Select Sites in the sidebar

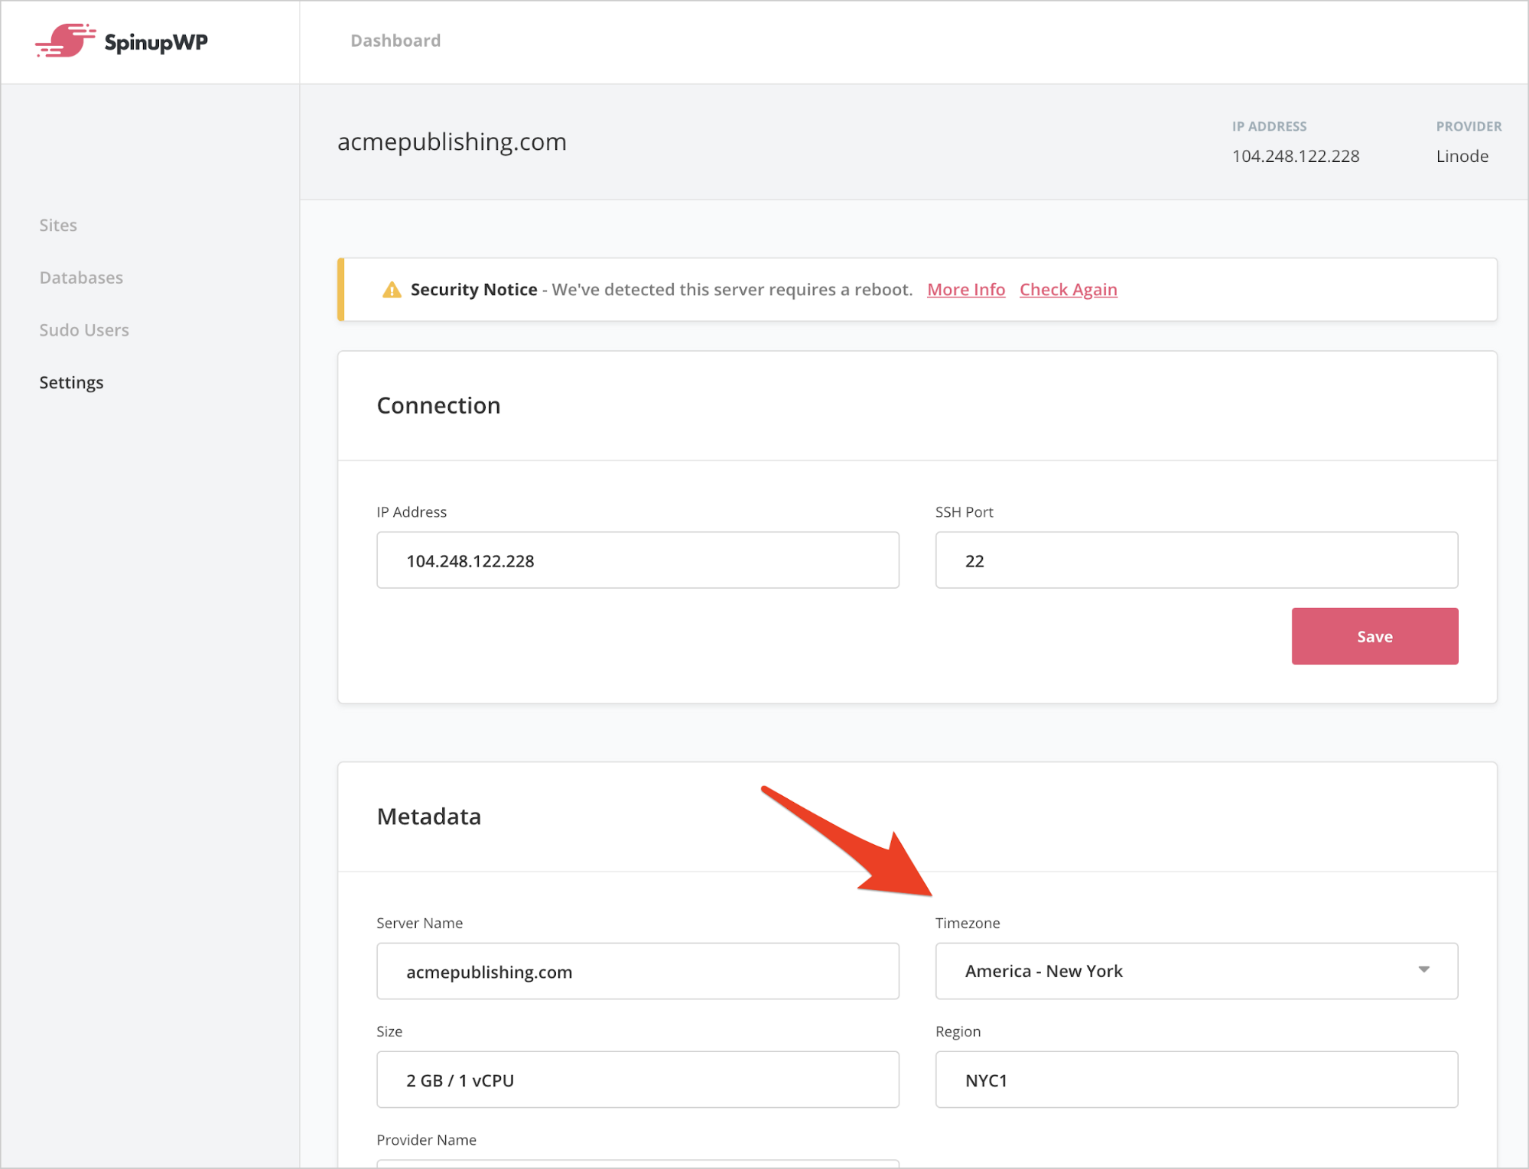[57, 224]
